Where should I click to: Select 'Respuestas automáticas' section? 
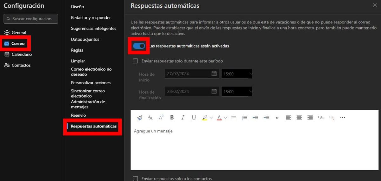pos(94,126)
